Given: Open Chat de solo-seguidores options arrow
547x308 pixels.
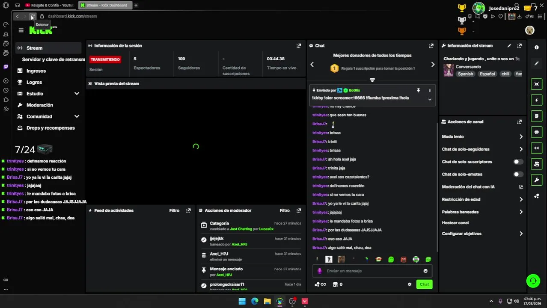Looking at the screenshot, I should (x=521, y=149).
